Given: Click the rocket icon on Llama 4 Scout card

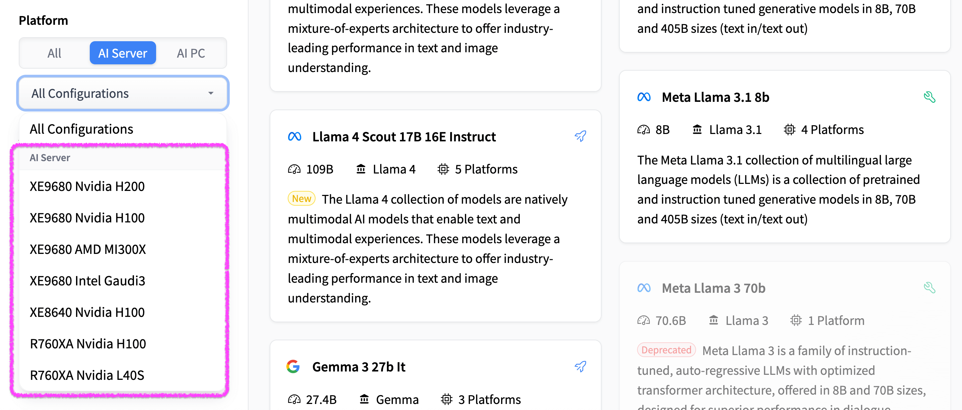Looking at the screenshot, I should [x=580, y=136].
